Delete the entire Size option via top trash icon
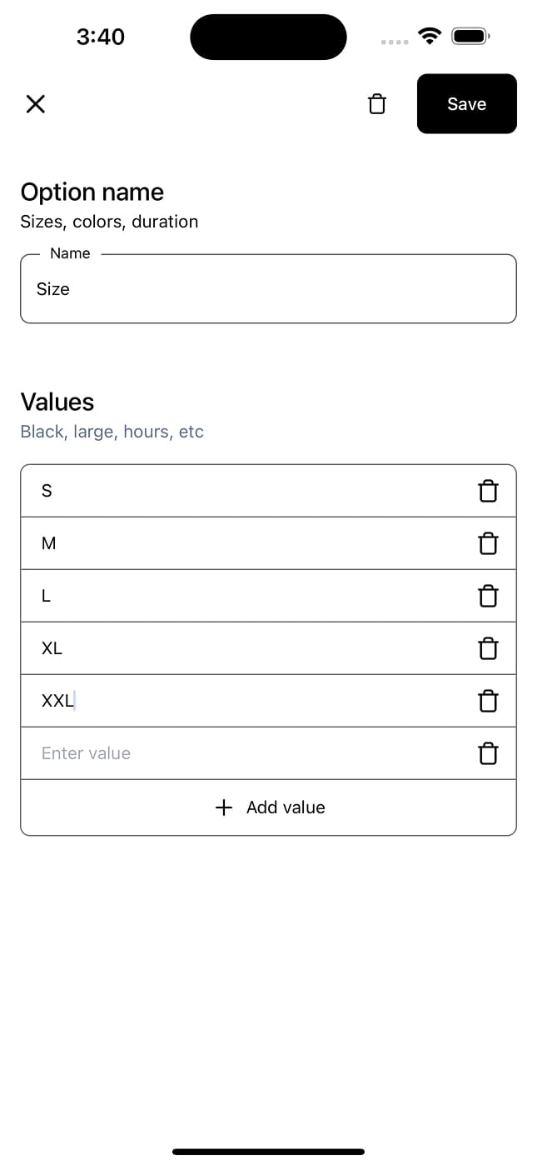 pyautogui.click(x=376, y=103)
